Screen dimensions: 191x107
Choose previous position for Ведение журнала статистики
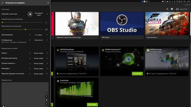(30, 74)
